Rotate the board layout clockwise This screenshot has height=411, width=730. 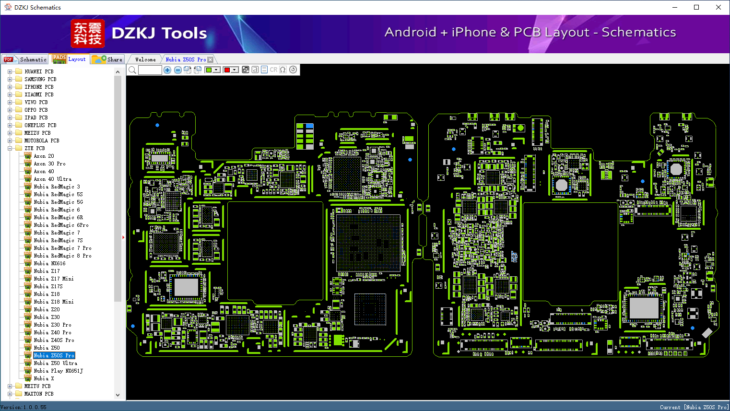click(188, 70)
